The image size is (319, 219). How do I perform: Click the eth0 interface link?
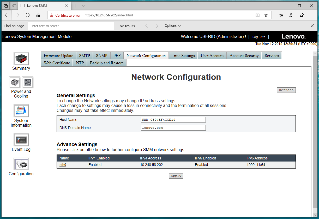point(63,165)
